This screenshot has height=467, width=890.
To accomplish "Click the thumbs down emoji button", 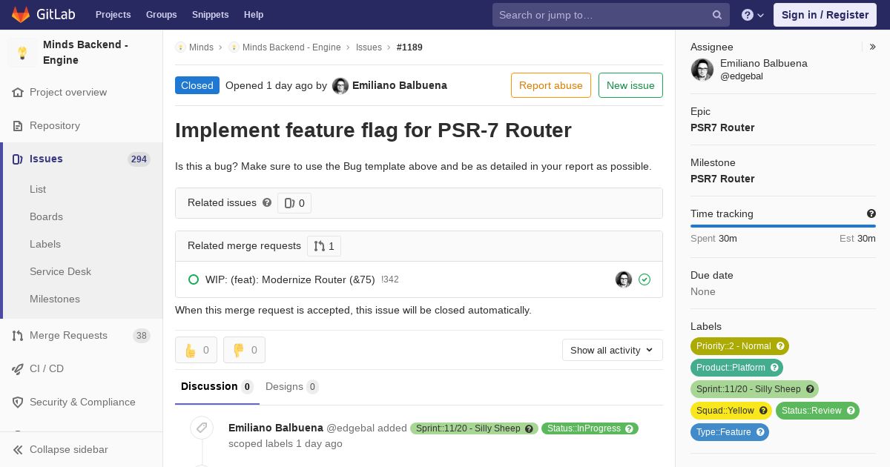I will click(244, 350).
